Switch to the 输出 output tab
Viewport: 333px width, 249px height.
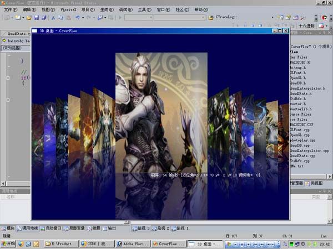point(109,228)
